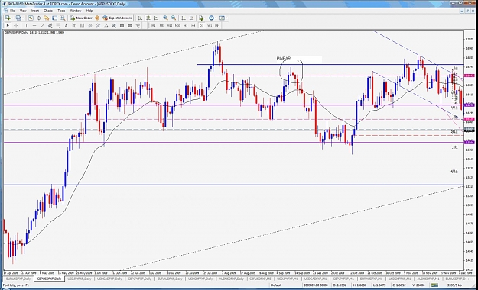Select the MN timeframe button
This screenshot has width=478, height=290.
coord(217,25)
